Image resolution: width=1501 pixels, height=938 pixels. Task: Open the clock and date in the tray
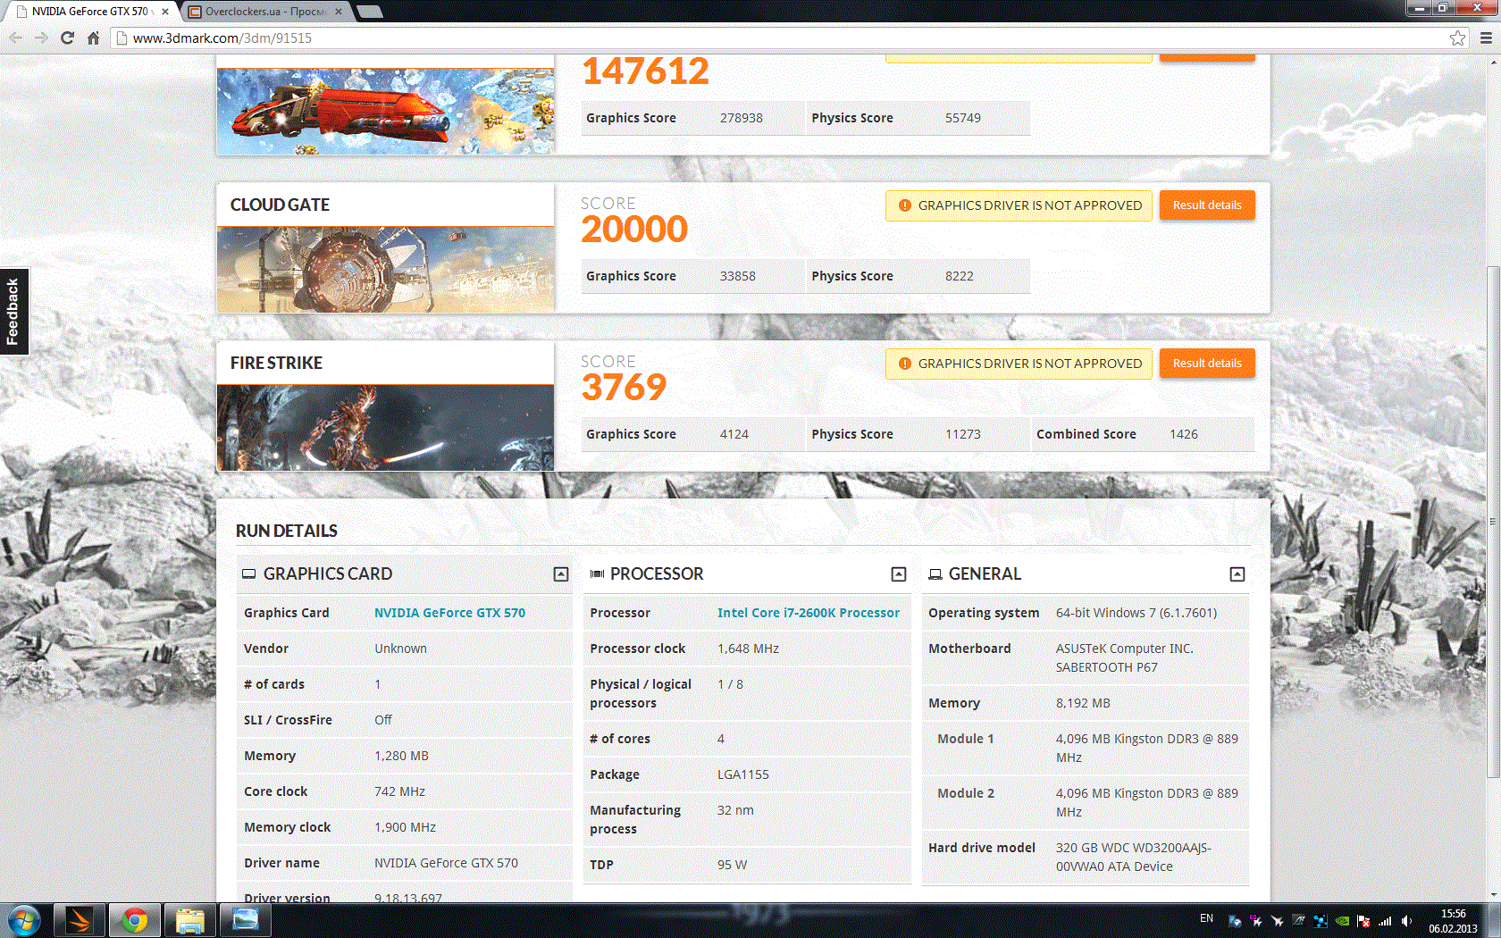(1453, 921)
